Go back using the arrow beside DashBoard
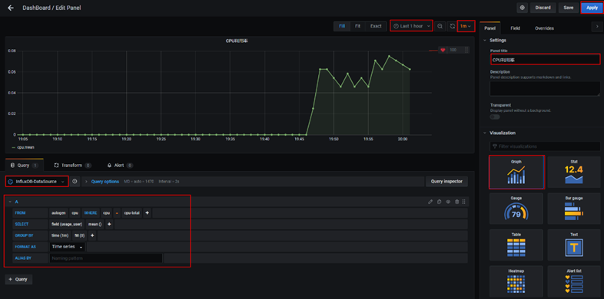 click(x=11, y=8)
